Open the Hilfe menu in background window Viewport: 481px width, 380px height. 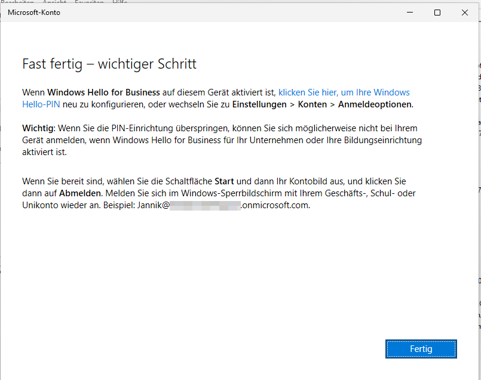point(120,2)
